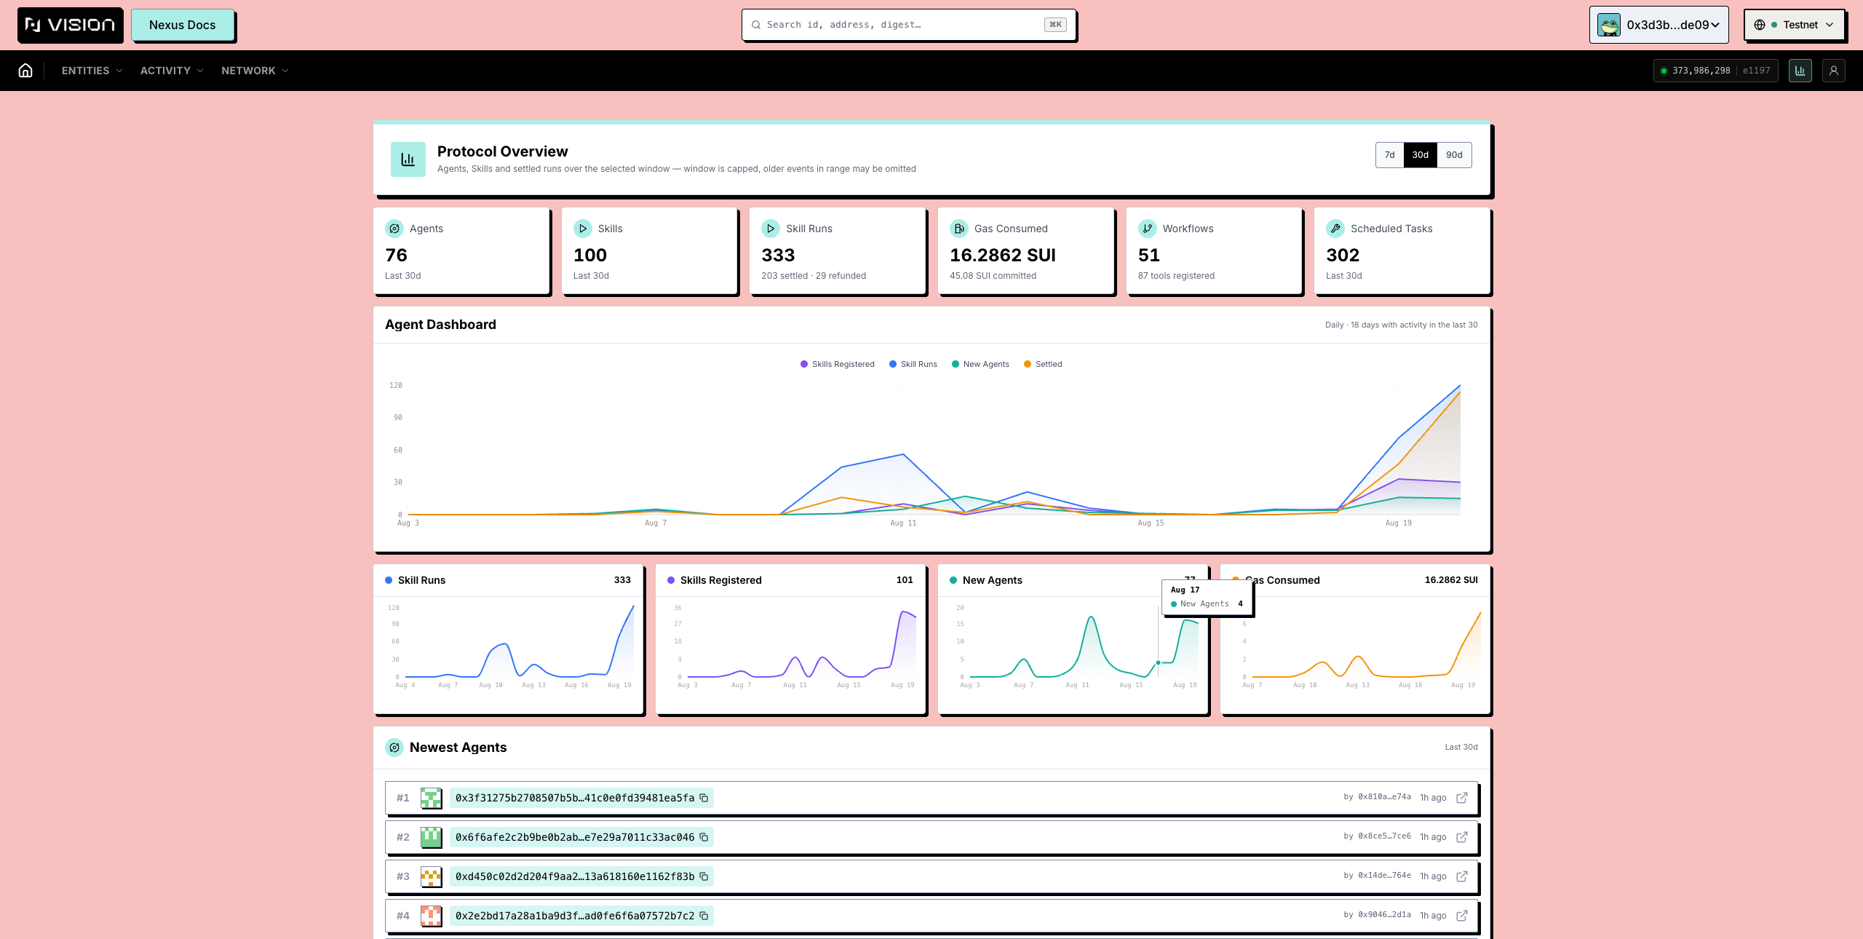Image resolution: width=1863 pixels, height=939 pixels.
Task: Click the Vision logo
Action: pos(71,25)
